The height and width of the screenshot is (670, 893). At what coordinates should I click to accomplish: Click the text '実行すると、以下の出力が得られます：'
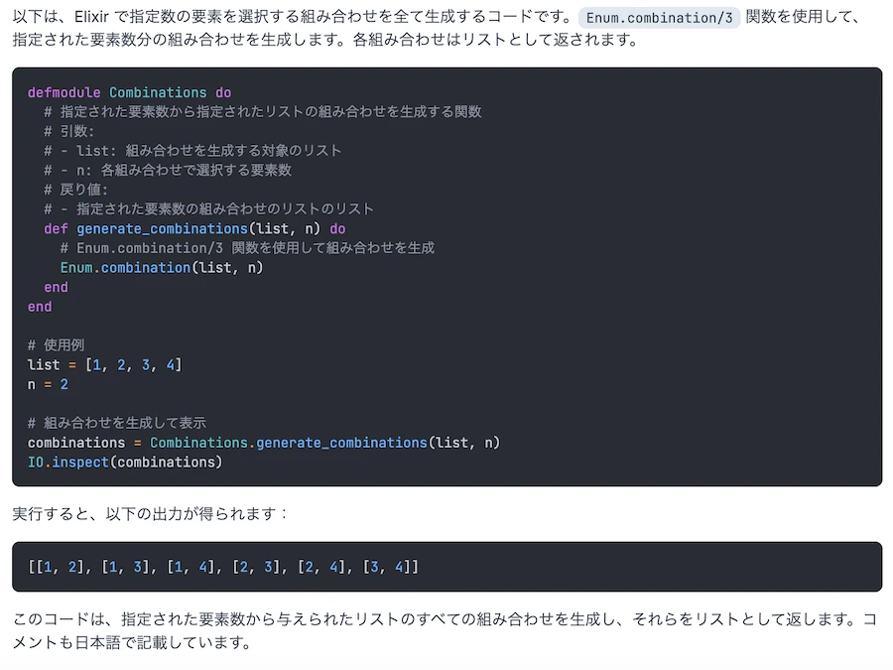(151, 514)
